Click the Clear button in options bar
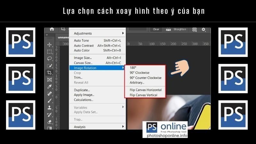The image size is (256, 144). pos(156,29)
